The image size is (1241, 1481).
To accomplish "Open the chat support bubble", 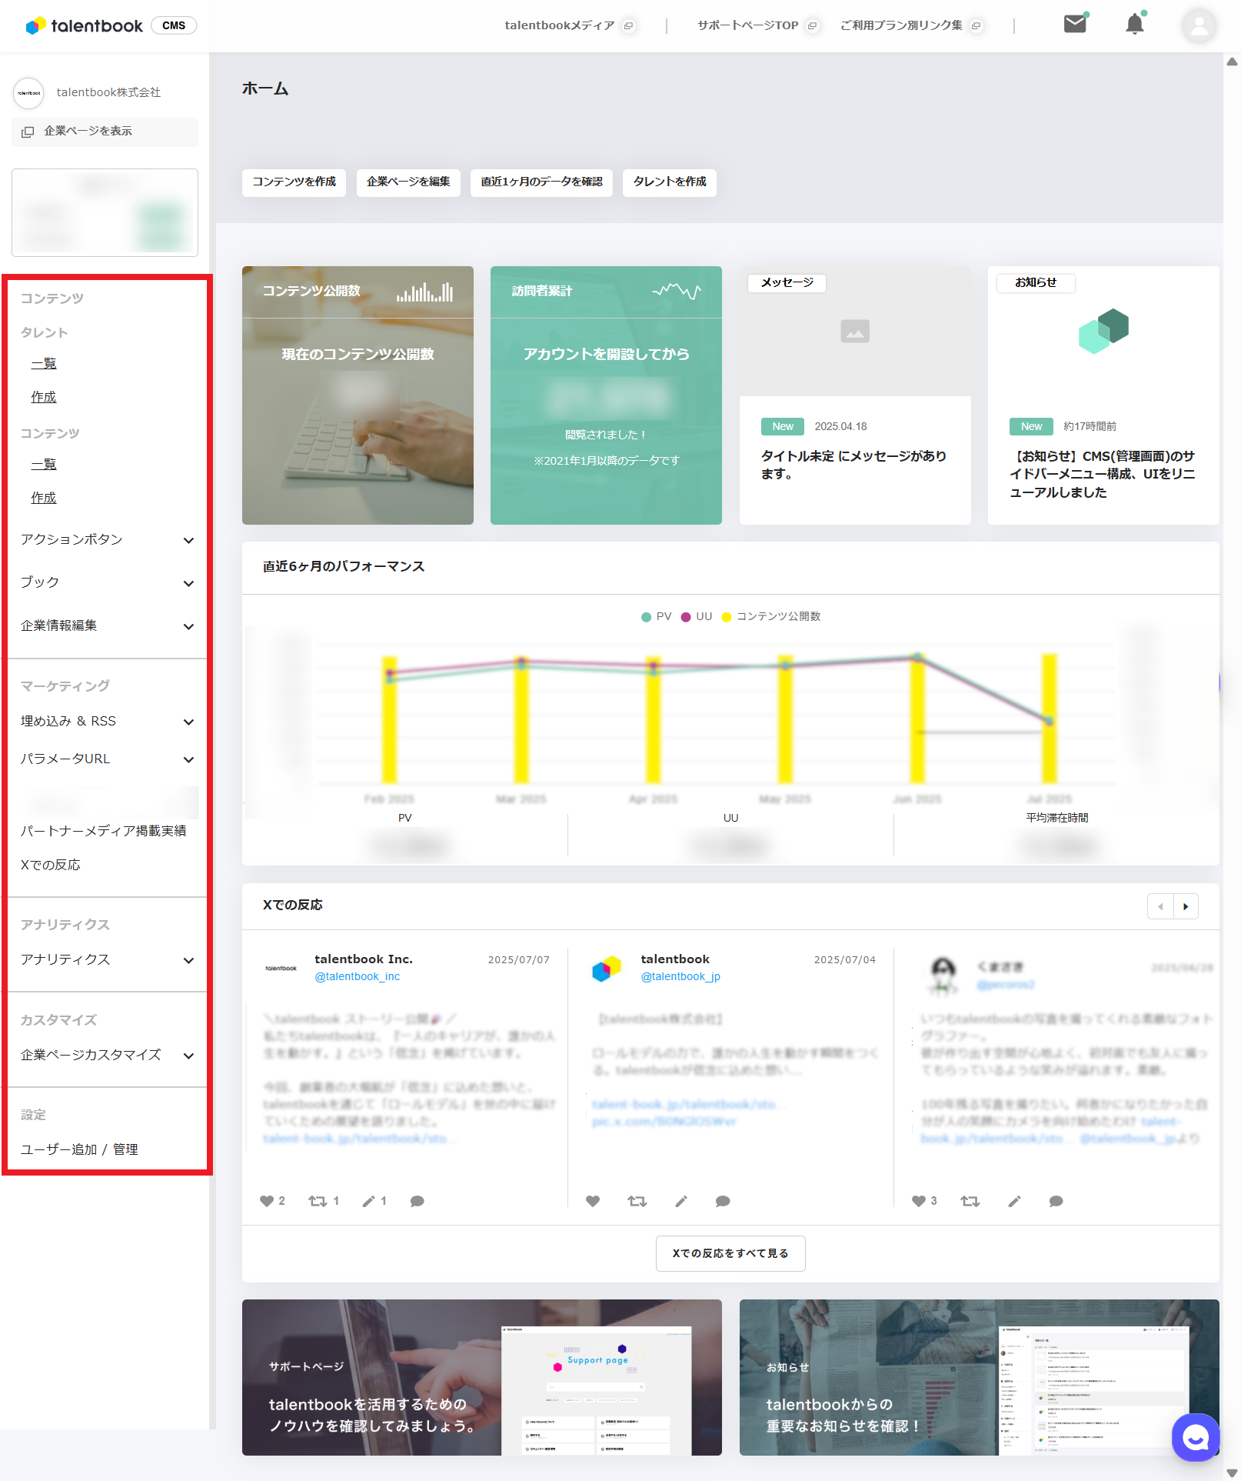I will pos(1196,1437).
